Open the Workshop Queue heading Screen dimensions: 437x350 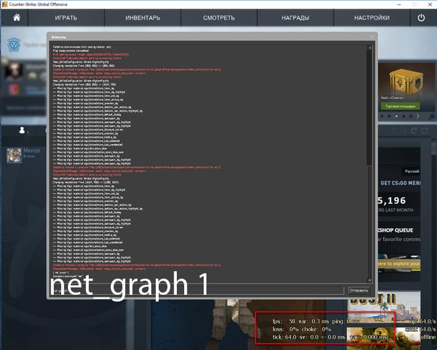point(395,230)
